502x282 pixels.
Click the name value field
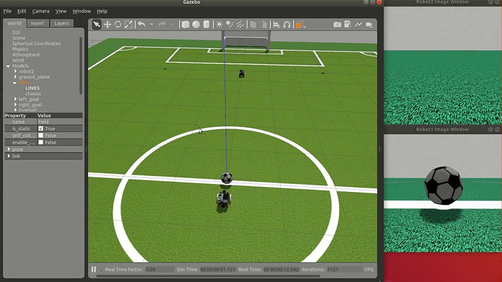coord(60,122)
